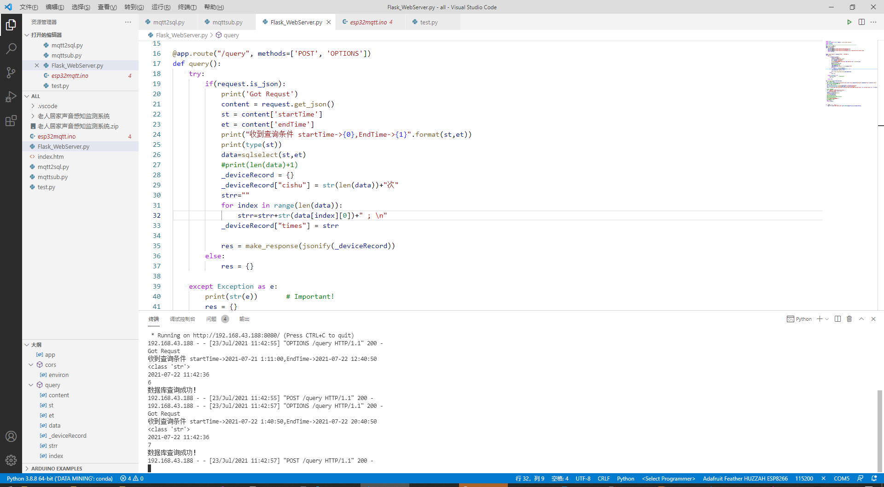884x487 pixels.
Task: Open the View (查看) menu
Action: click(x=107, y=7)
